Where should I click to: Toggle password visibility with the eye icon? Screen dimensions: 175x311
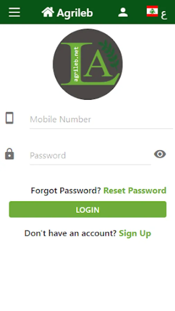click(160, 154)
